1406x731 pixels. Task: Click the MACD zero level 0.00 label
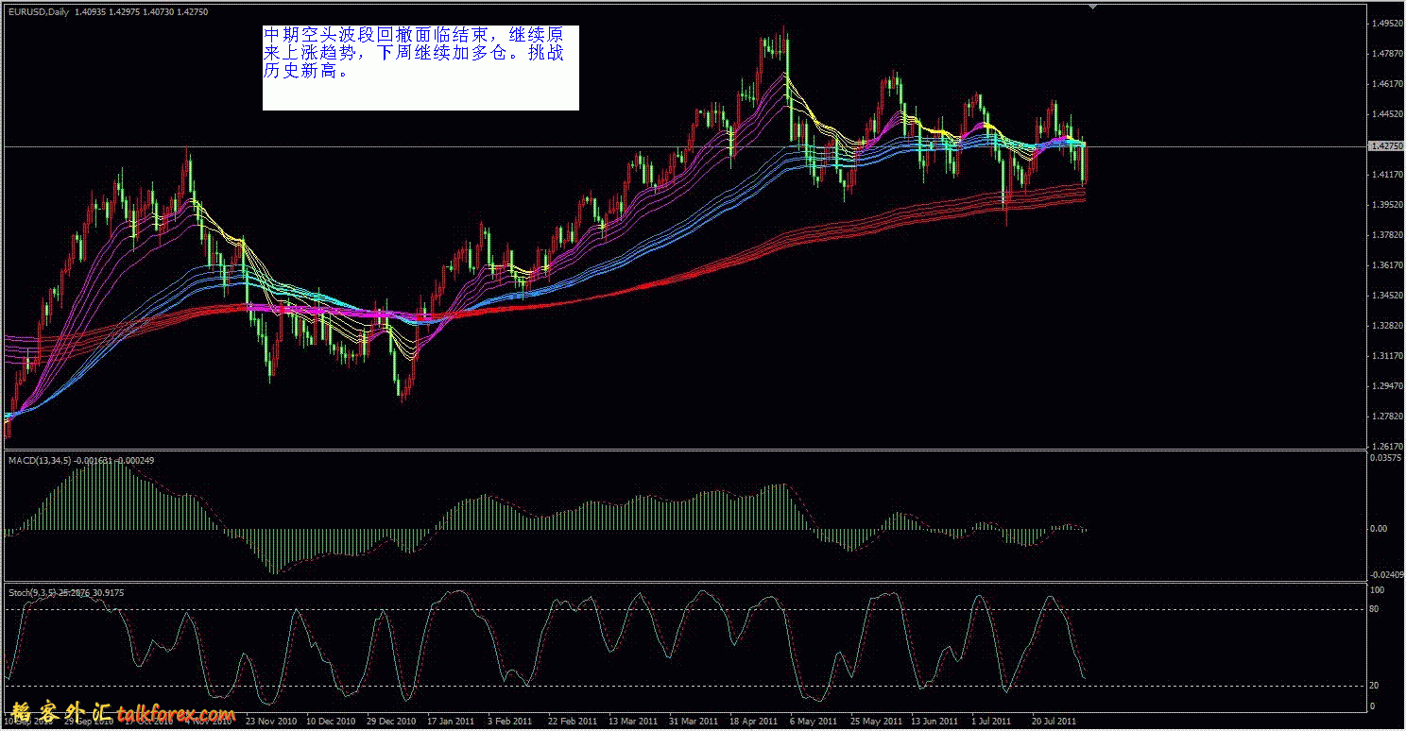tap(1380, 528)
